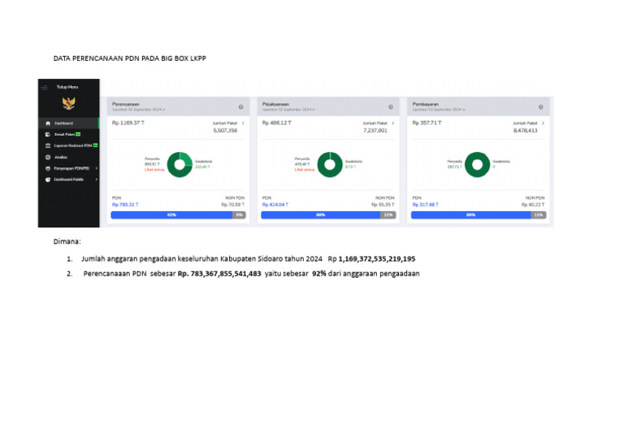Click the 7,237,001 package count
624x442 pixels.
(375, 131)
